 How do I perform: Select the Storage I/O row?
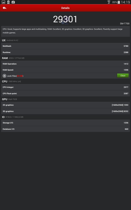tap(65, 123)
